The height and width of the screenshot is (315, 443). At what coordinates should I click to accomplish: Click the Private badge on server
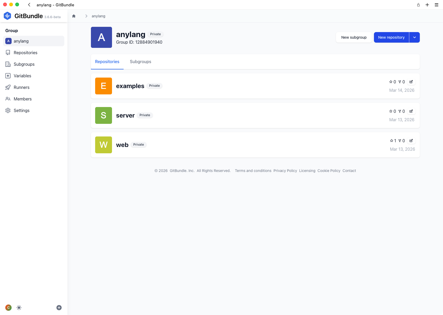click(x=145, y=115)
